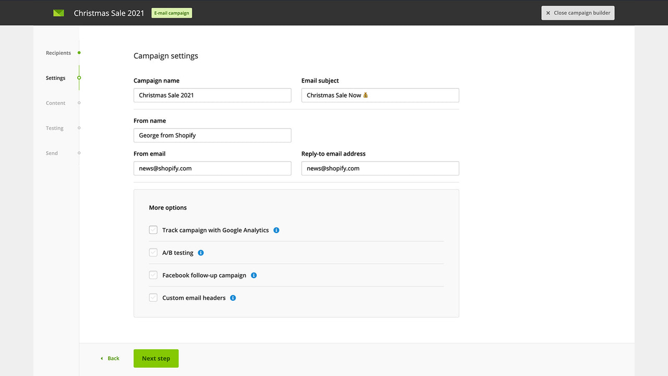668x376 pixels.
Task: Click the info icon next to Facebook follow-up campaign
Action: pyautogui.click(x=254, y=275)
